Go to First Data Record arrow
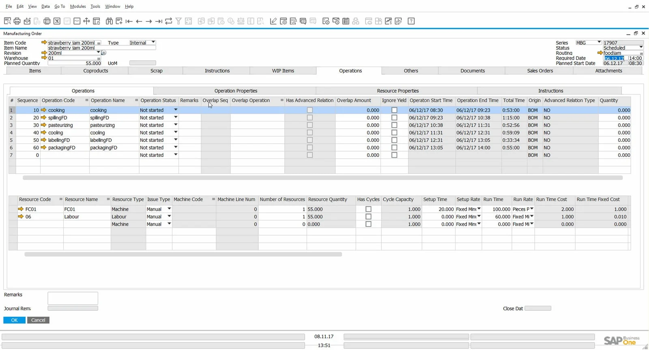 pyautogui.click(x=129, y=21)
